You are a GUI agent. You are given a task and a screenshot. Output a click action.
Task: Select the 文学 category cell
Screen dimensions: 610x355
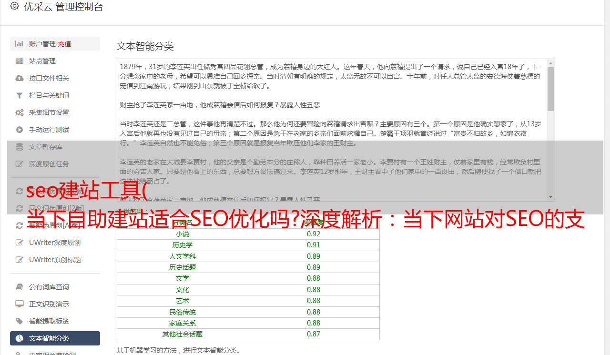[183, 278]
